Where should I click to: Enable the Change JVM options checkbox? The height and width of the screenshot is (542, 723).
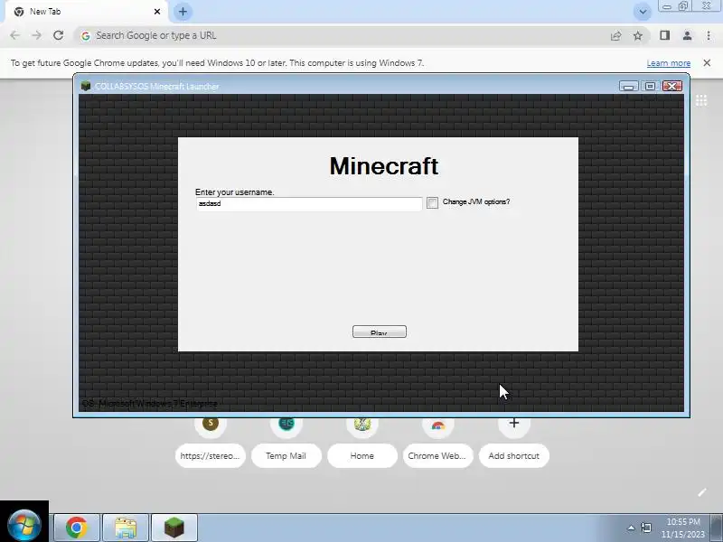coord(432,202)
